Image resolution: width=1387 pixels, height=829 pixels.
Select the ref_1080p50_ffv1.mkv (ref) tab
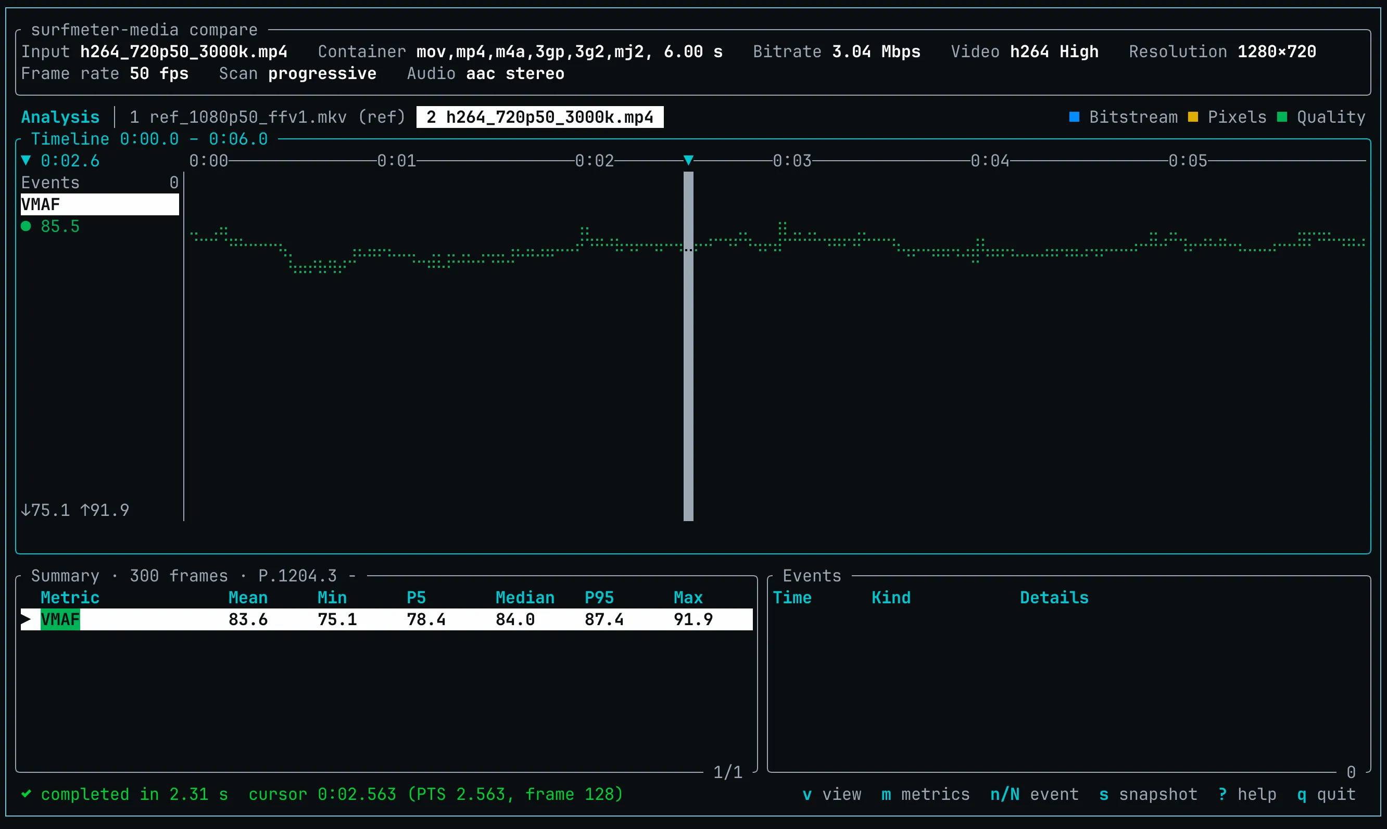(x=267, y=116)
